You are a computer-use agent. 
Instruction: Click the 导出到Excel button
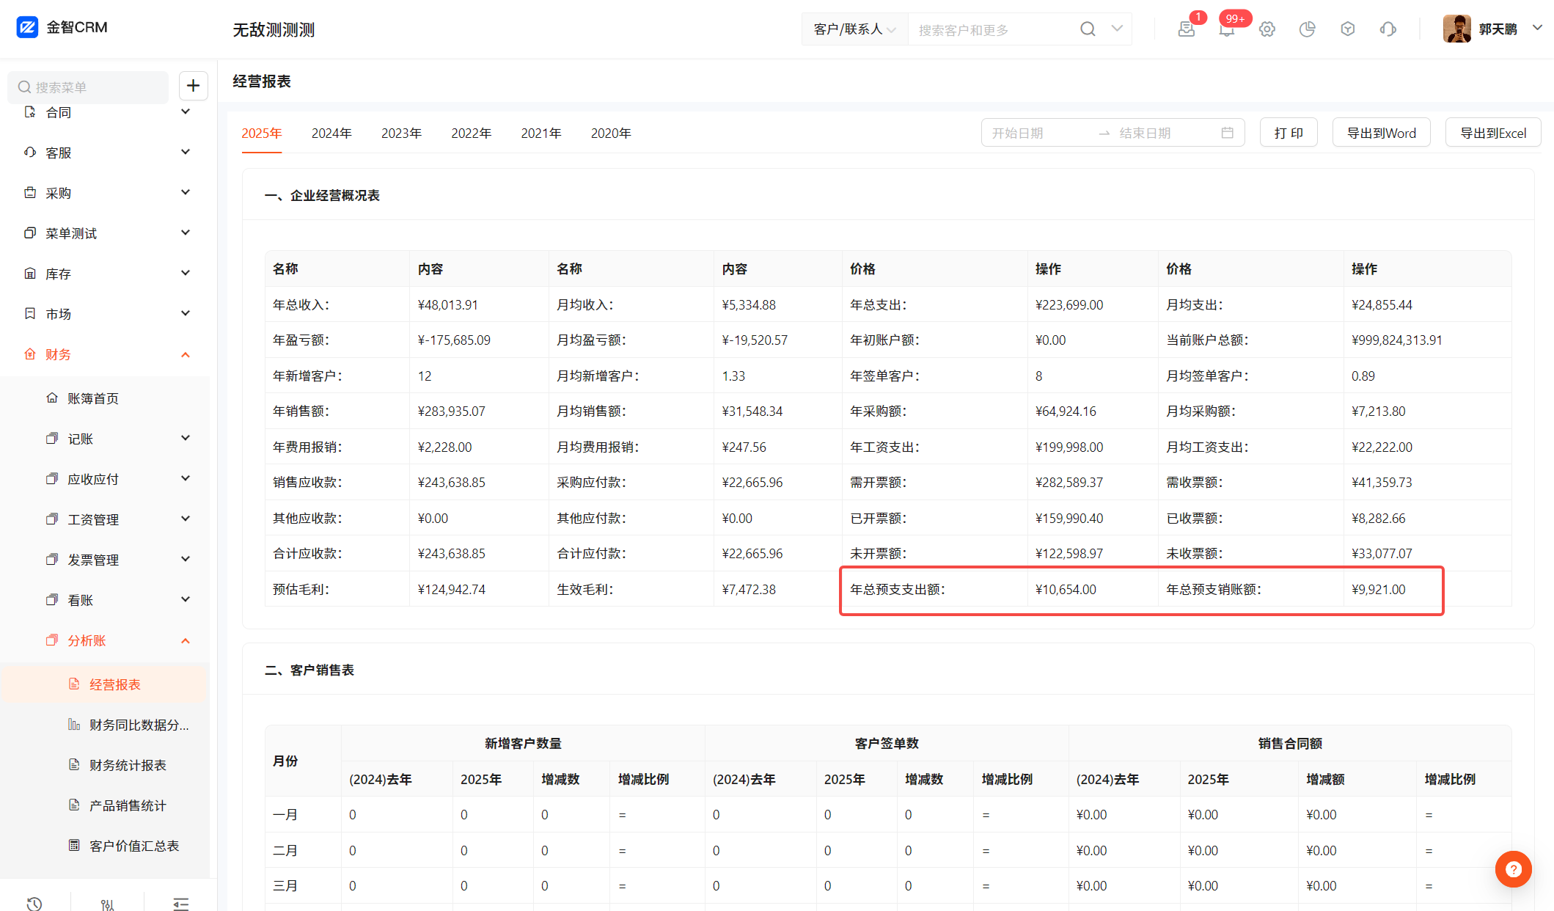tap(1492, 133)
